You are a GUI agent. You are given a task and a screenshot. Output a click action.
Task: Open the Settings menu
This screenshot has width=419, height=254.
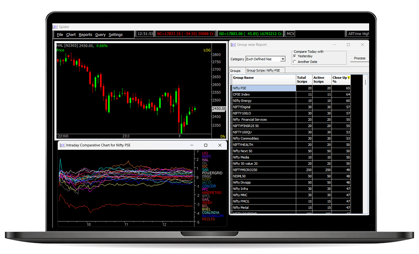click(x=116, y=35)
